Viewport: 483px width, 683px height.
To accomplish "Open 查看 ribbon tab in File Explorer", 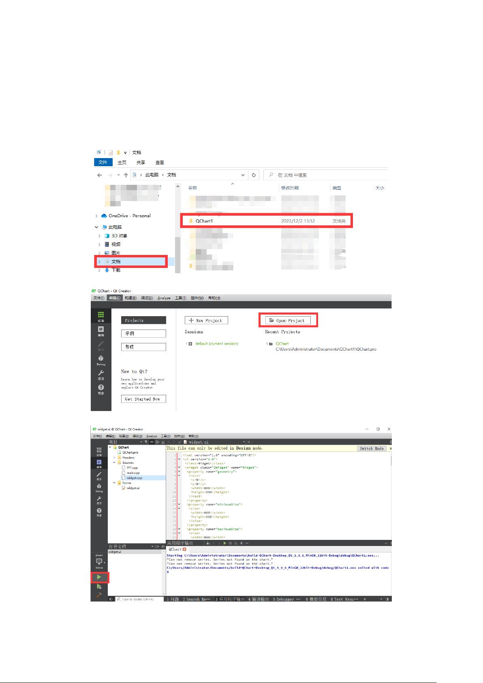I will [160, 163].
